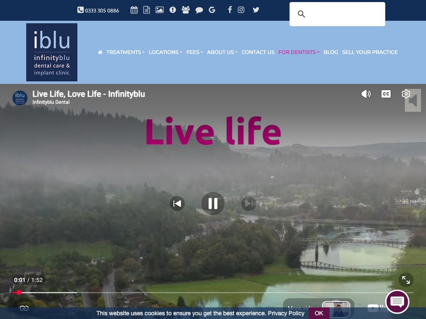Expand the Locations dropdown menu

pos(165,52)
